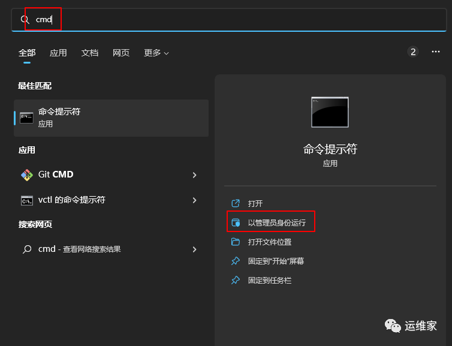Viewport: 452px width, 346px height.
Task: Click the 命令提示符 title in preview pane
Action: coord(330,149)
